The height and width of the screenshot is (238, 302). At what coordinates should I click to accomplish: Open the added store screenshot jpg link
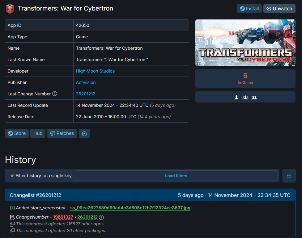(x=130, y=208)
